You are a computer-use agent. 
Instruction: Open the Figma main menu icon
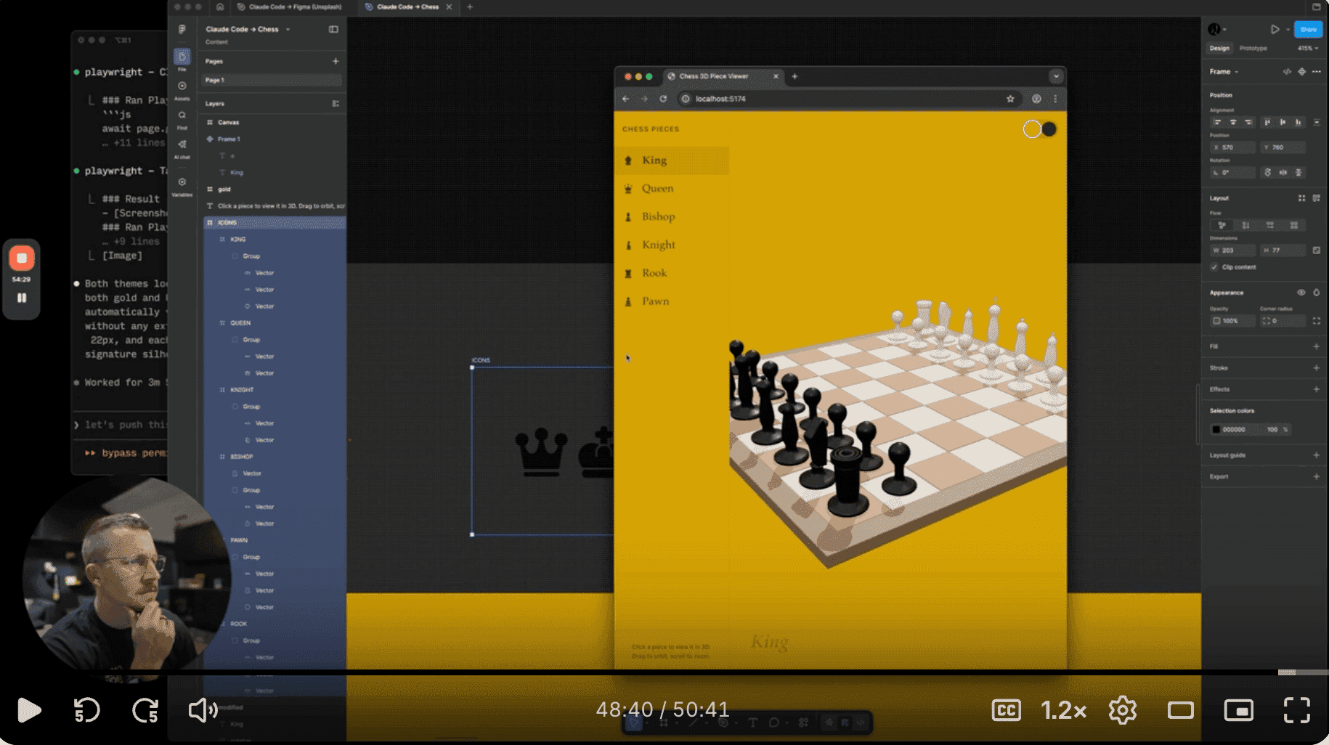(182, 29)
